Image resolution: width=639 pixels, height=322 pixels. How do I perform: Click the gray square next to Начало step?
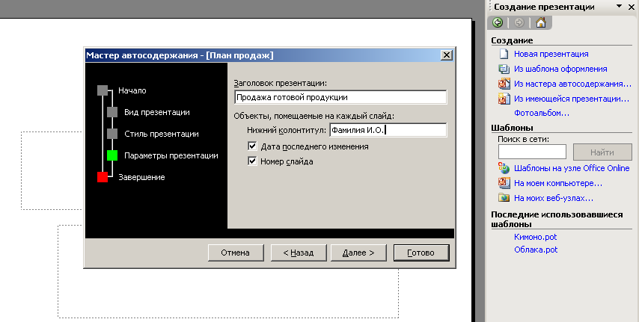click(103, 90)
